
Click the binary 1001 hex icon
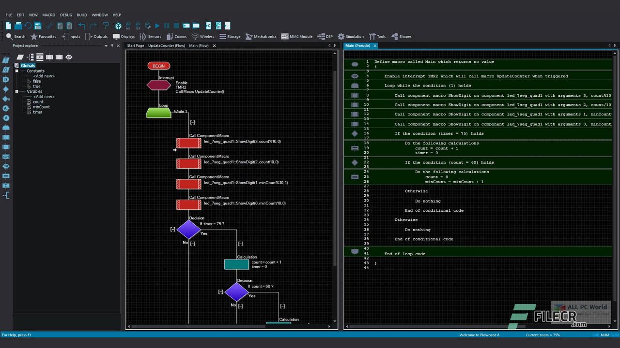tap(218, 26)
